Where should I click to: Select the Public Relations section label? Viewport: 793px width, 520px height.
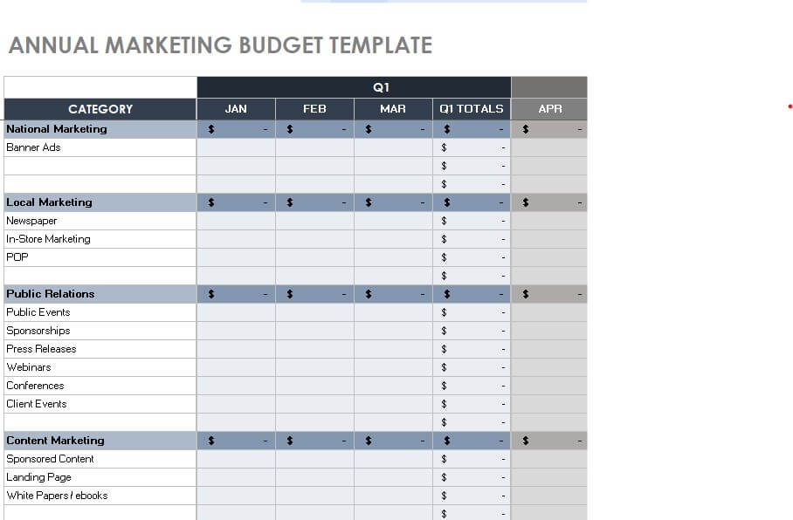tap(51, 294)
